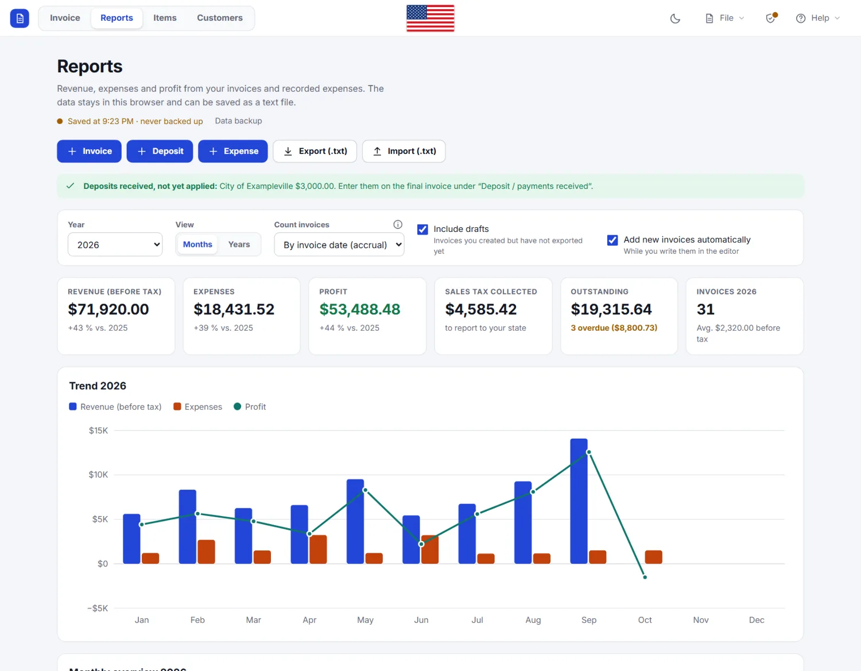Click the blue document app logo

coord(20,18)
